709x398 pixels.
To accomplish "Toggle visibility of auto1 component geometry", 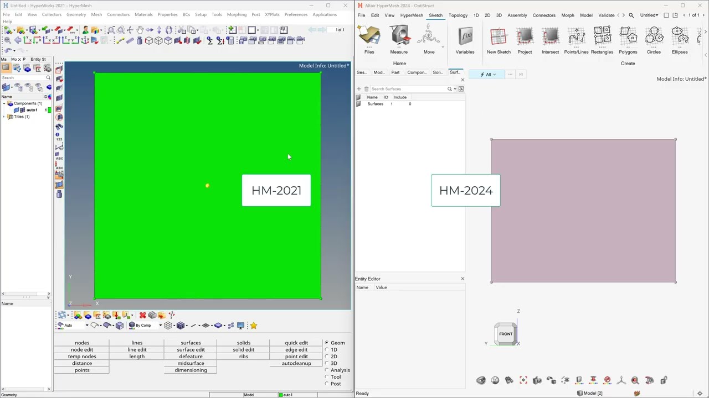I will (17, 110).
